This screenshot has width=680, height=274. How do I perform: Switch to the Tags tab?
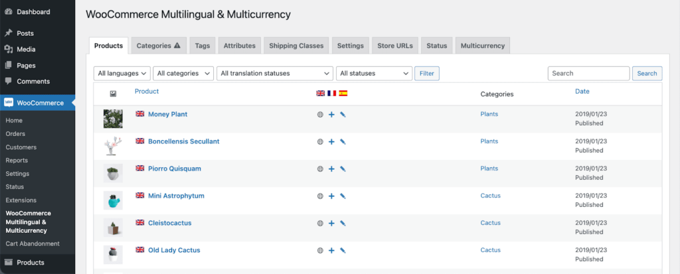203,46
